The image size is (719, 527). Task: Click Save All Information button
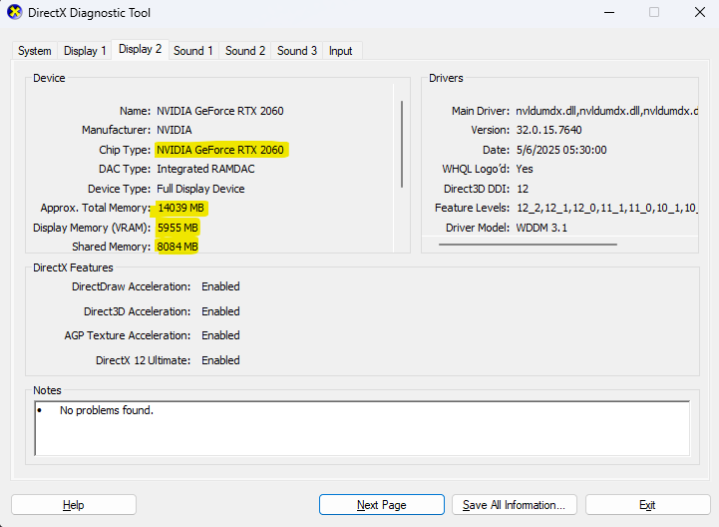tap(514, 505)
